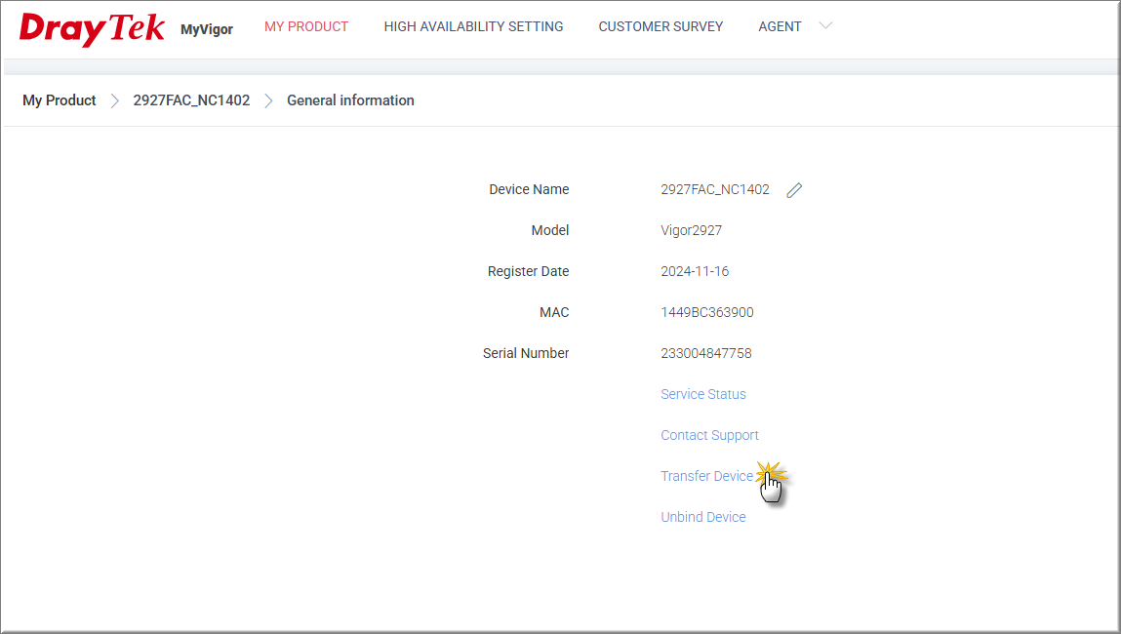Click the MyVigor title text

[x=207, y=29]
